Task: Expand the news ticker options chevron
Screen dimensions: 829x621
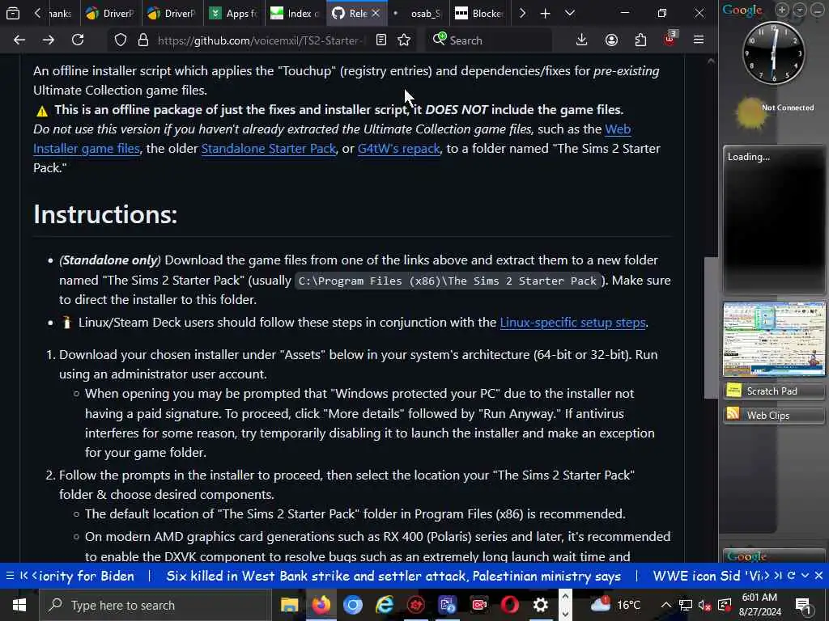Action: [806, 576]
